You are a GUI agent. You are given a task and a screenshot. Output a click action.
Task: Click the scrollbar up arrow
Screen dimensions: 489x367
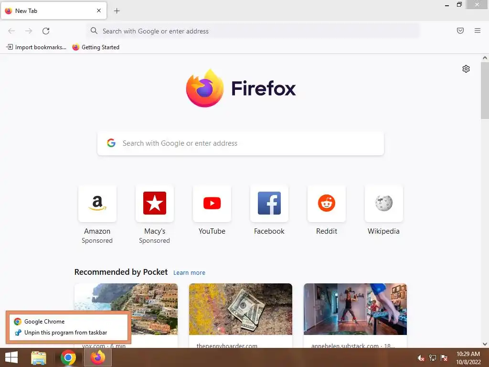[485, 58]
